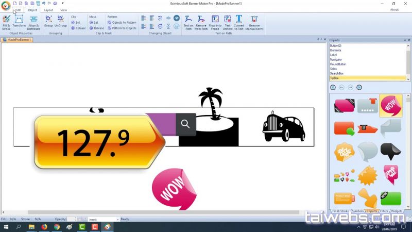This screenshot has width=412, height=232.
Task: Pick the pink WOW clipart thumbnail
Action: tap(390, 105)
